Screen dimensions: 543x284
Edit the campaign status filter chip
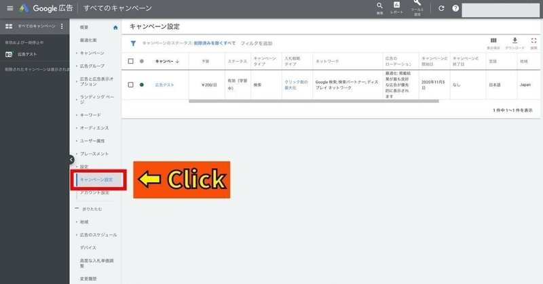(189, 43)
